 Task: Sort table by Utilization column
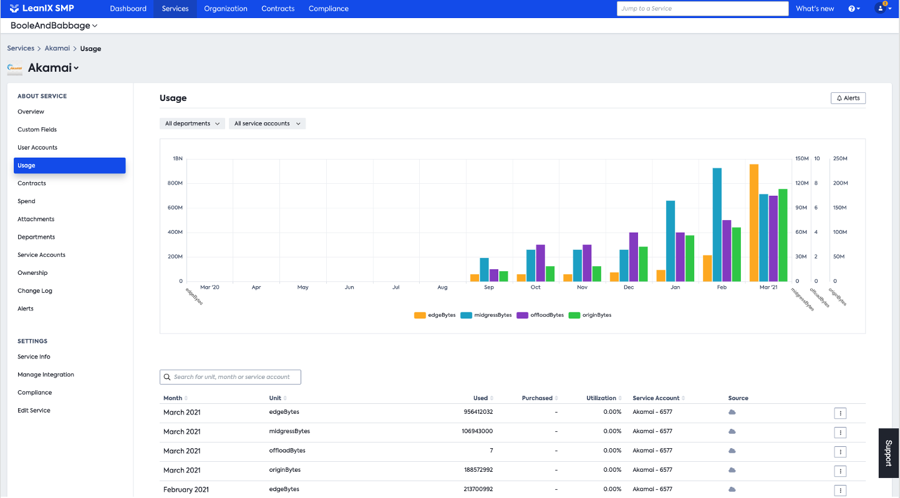[x=604, y=398]
